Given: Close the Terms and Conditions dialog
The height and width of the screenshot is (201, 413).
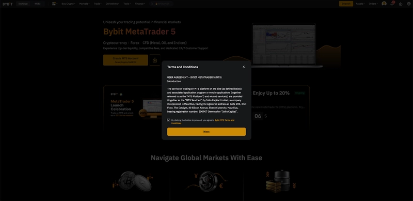Looking at the screenshot, I should point(244,67).
